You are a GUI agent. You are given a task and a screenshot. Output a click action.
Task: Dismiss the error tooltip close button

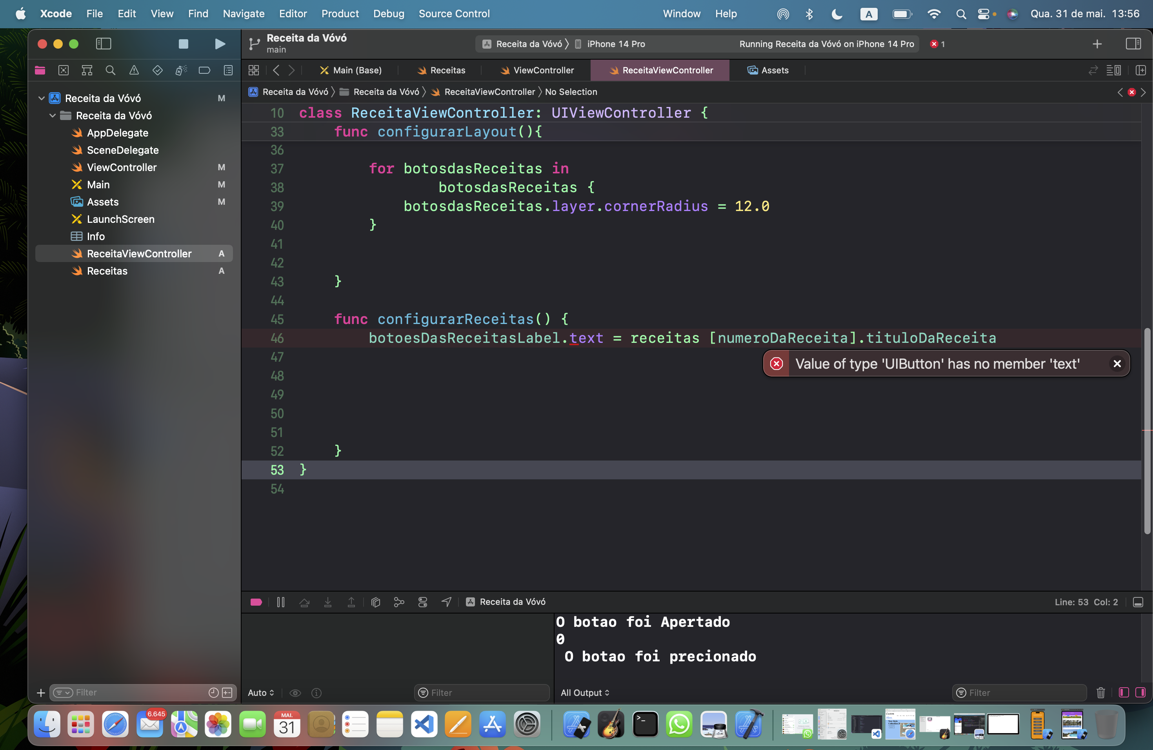[1117, 363]
